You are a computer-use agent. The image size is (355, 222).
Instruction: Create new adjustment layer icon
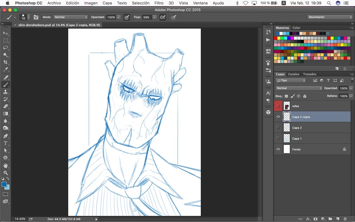tap(323, 219)
